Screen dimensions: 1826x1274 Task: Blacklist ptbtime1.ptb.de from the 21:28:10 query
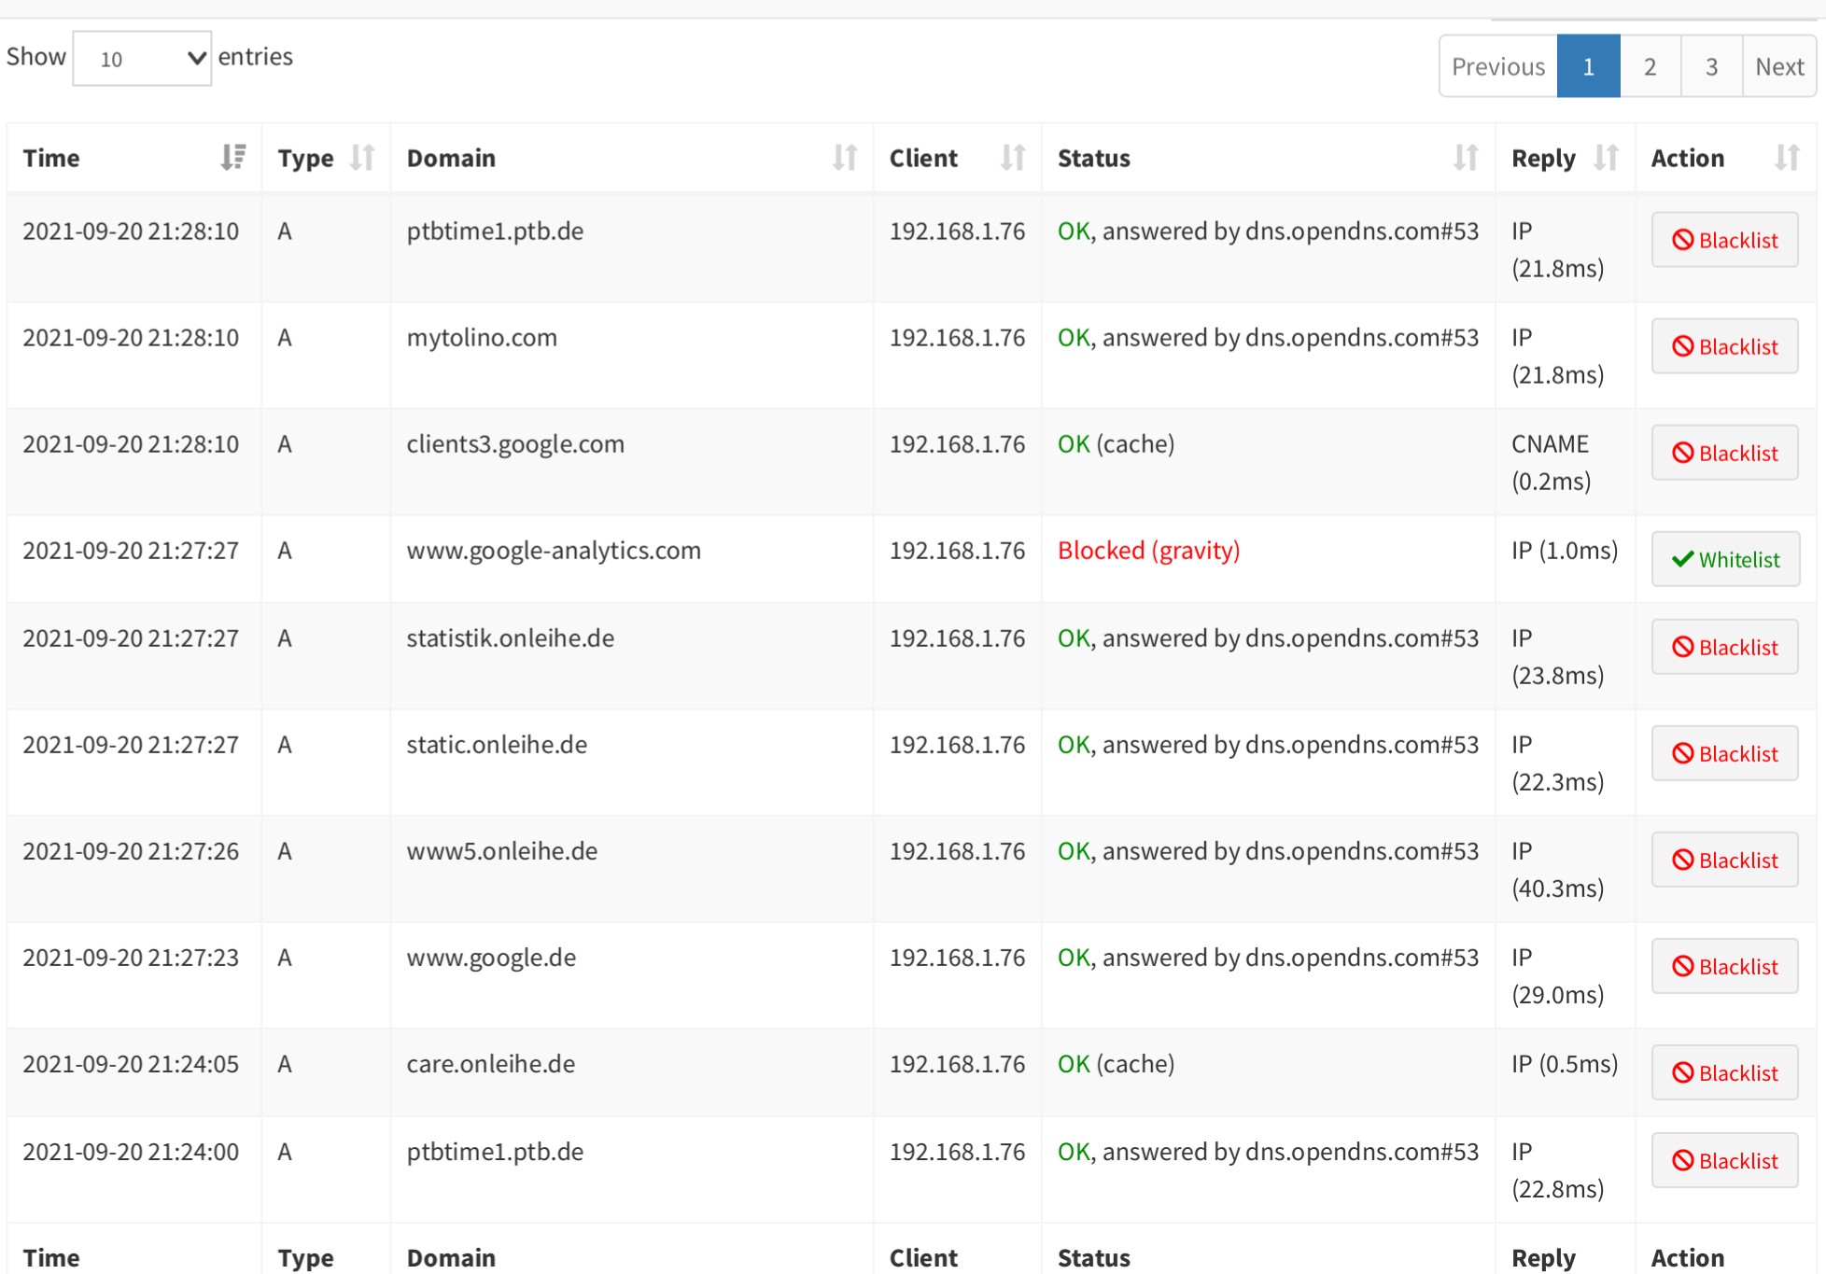coord(1724,240)
